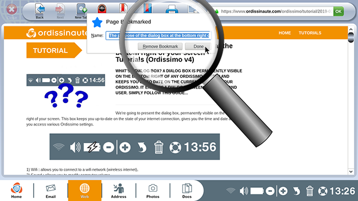The image size is (358, 201).
Task: Click the green OK button beside address bar
Action: point(338,11)
